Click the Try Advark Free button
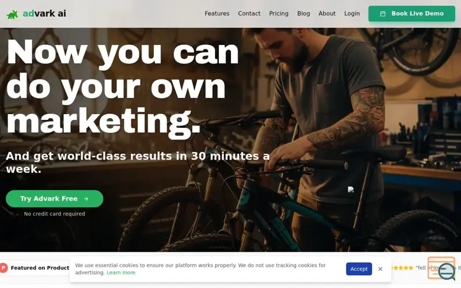The width and height of the screenshot is (461, 288). 54,199
